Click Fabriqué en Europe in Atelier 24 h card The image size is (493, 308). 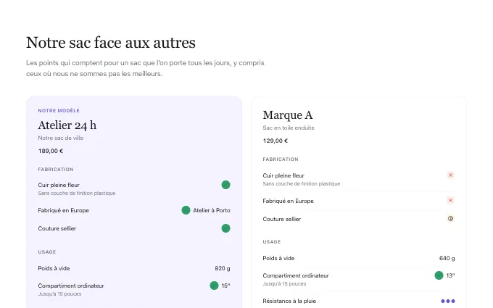pos(64,210)
